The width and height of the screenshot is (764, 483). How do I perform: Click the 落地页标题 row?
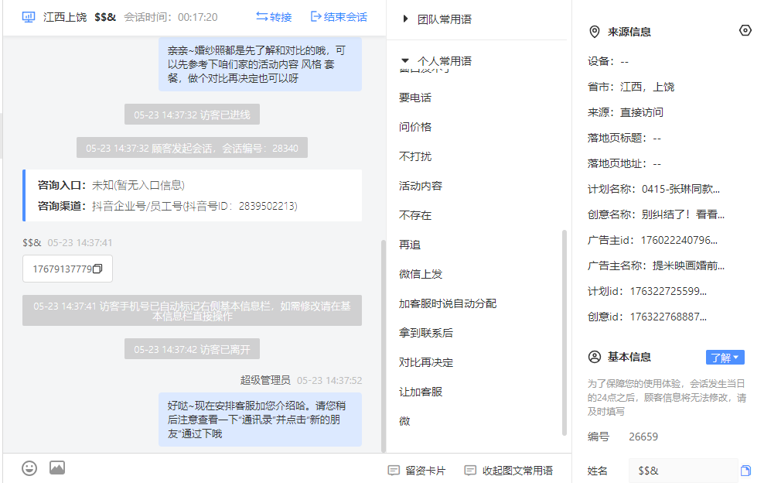[624, 138]
